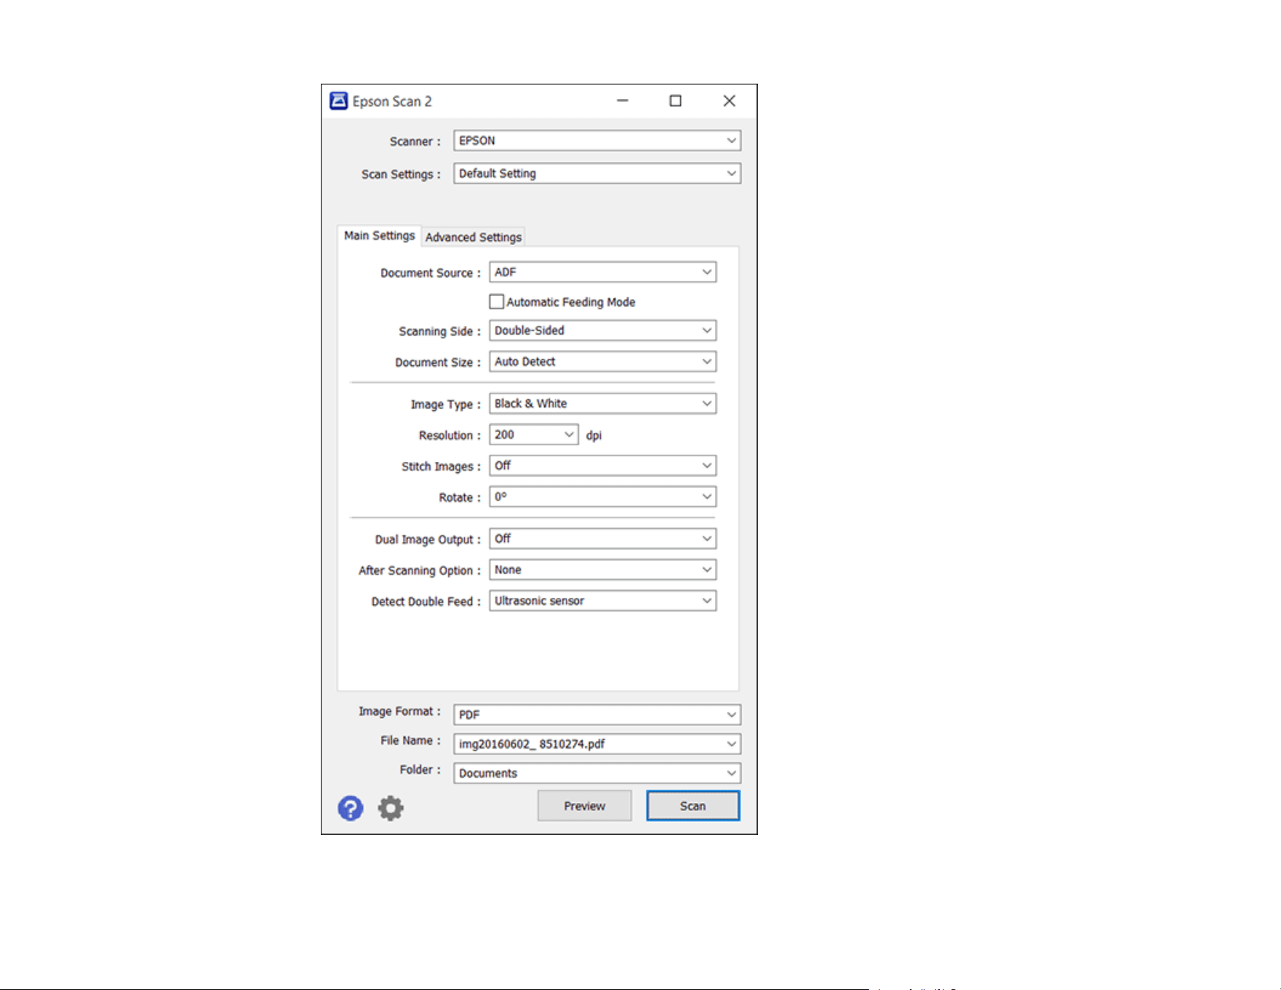The image size is (1281, 990).
Task: Expand the Folder dropdown
Action: click(597, 773)
